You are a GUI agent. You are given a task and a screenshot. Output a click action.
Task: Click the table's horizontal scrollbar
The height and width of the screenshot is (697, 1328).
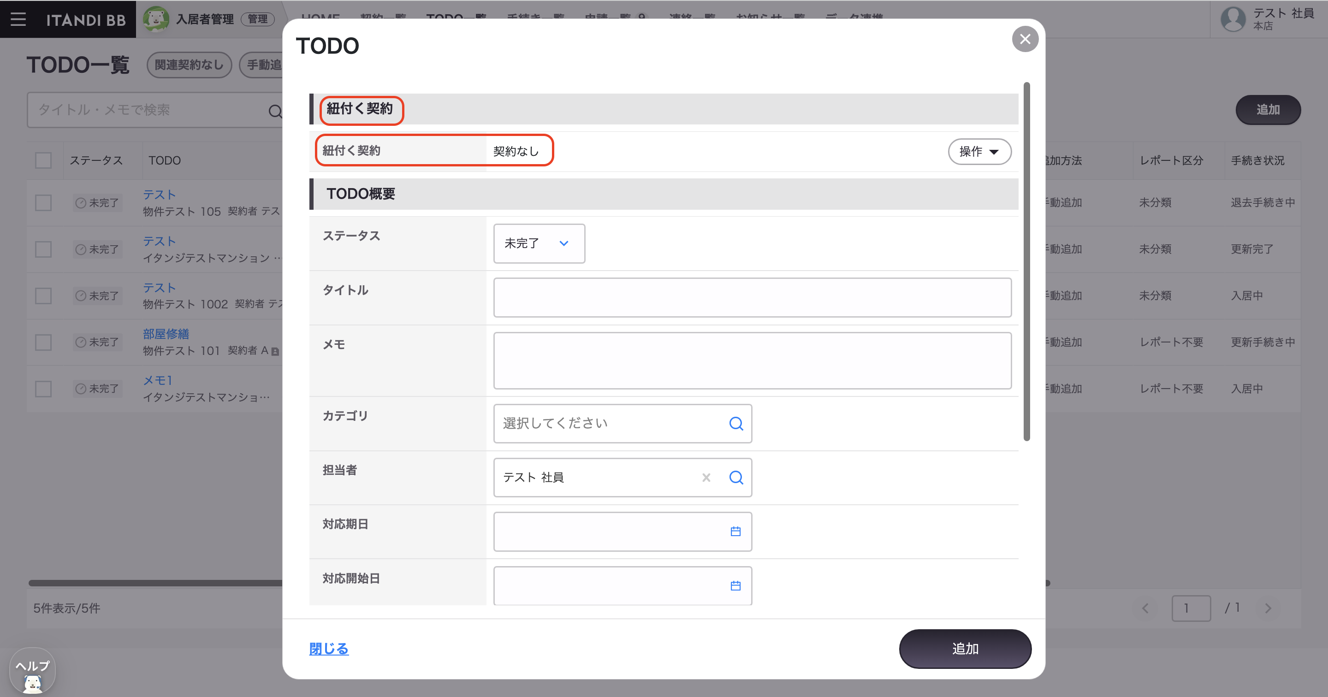(x=154, y=583)
